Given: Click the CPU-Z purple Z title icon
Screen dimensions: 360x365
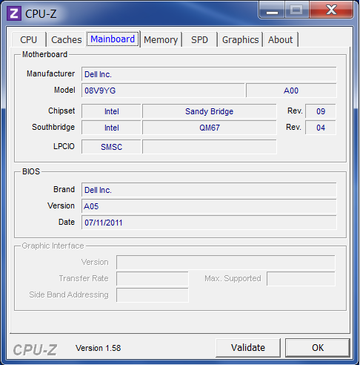Looking at the screenshot, I should click(14, 13).
